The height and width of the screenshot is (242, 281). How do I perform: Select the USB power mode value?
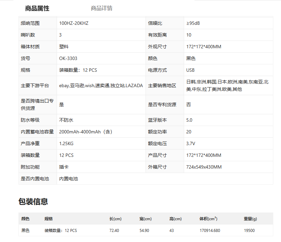click(190, 70)
